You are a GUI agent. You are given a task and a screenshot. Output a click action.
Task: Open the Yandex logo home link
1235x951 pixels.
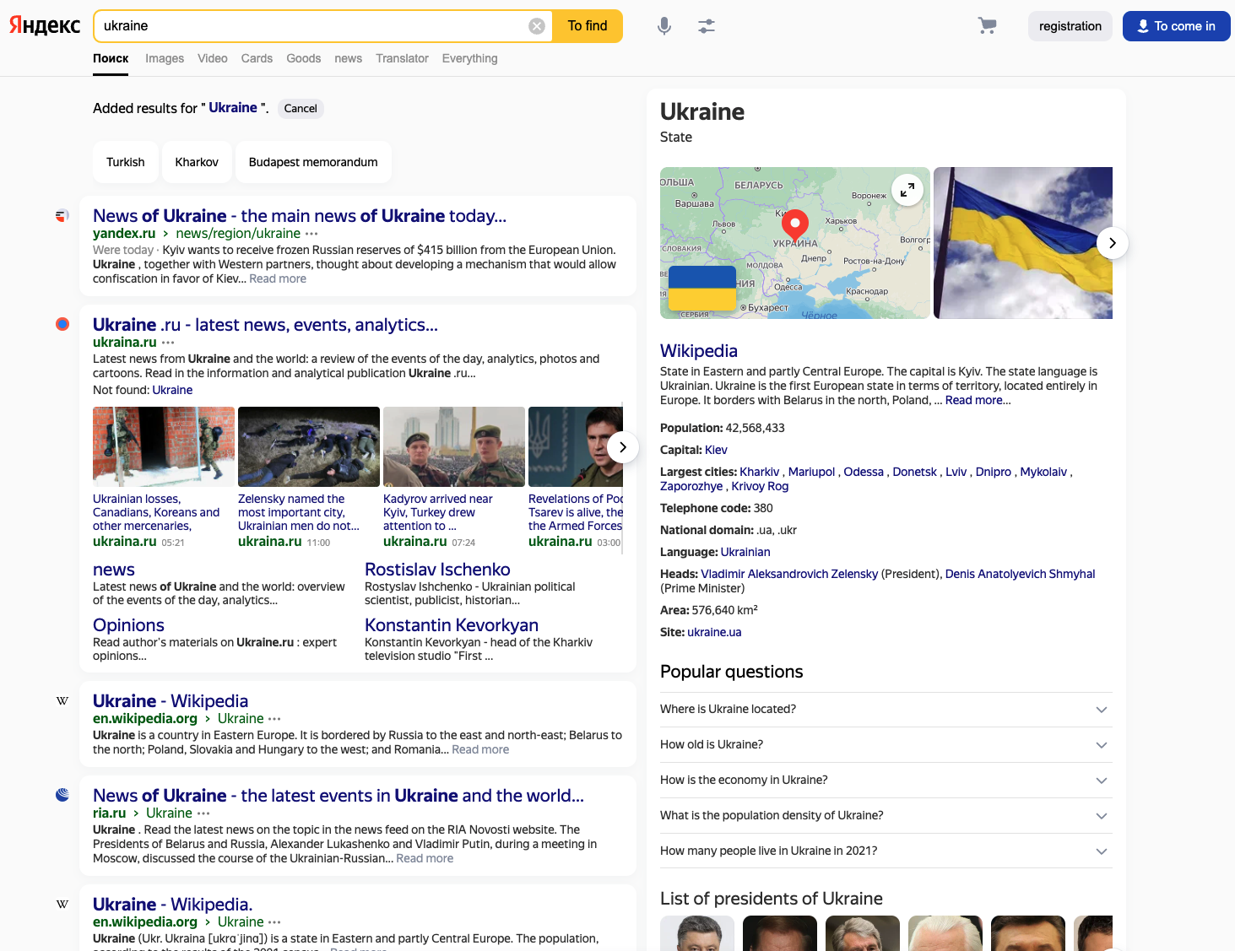coord(45,25)
